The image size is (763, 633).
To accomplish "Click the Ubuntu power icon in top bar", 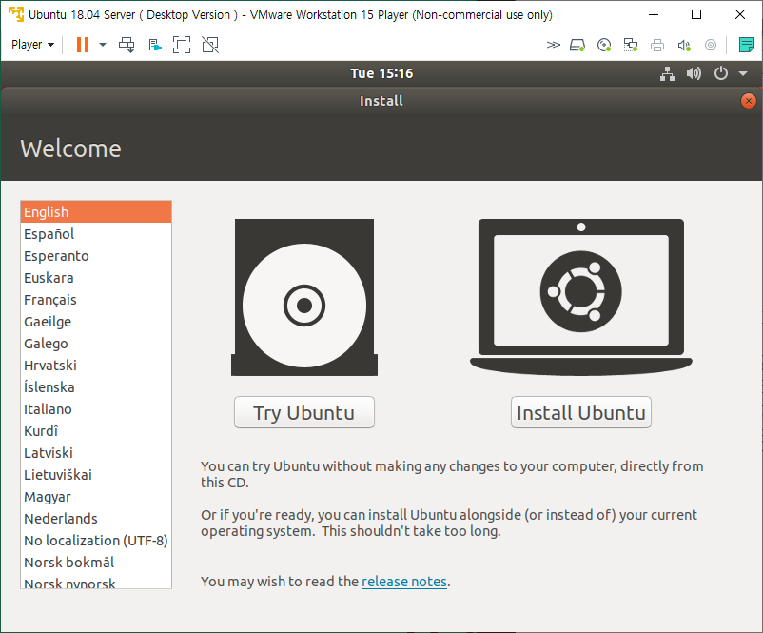I will click(x=721, y=73).
